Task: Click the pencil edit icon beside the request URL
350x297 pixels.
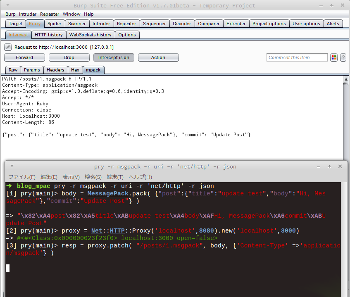Action: (8, 47)
